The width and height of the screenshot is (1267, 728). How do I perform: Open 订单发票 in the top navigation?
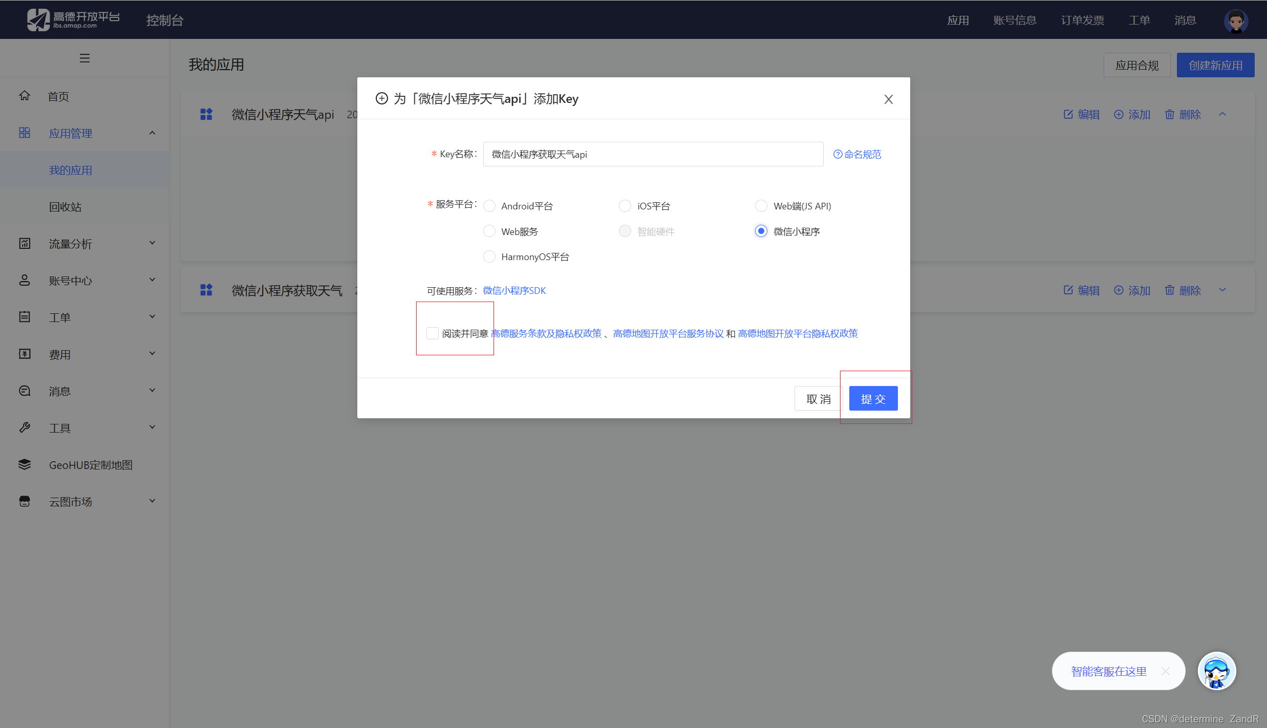[1082, 20]
